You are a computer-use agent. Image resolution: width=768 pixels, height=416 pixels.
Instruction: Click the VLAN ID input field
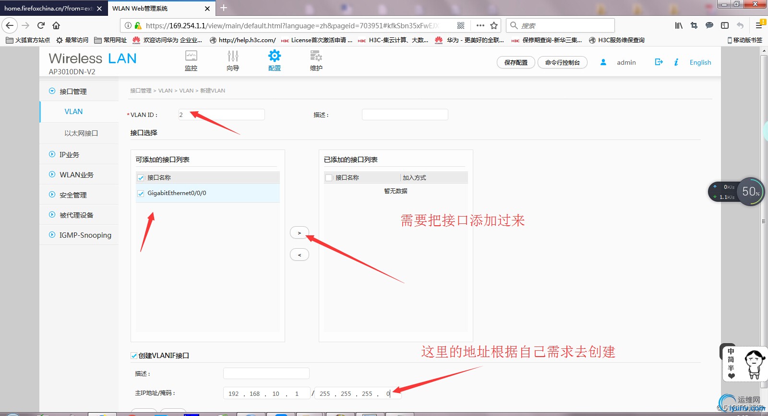221,115
